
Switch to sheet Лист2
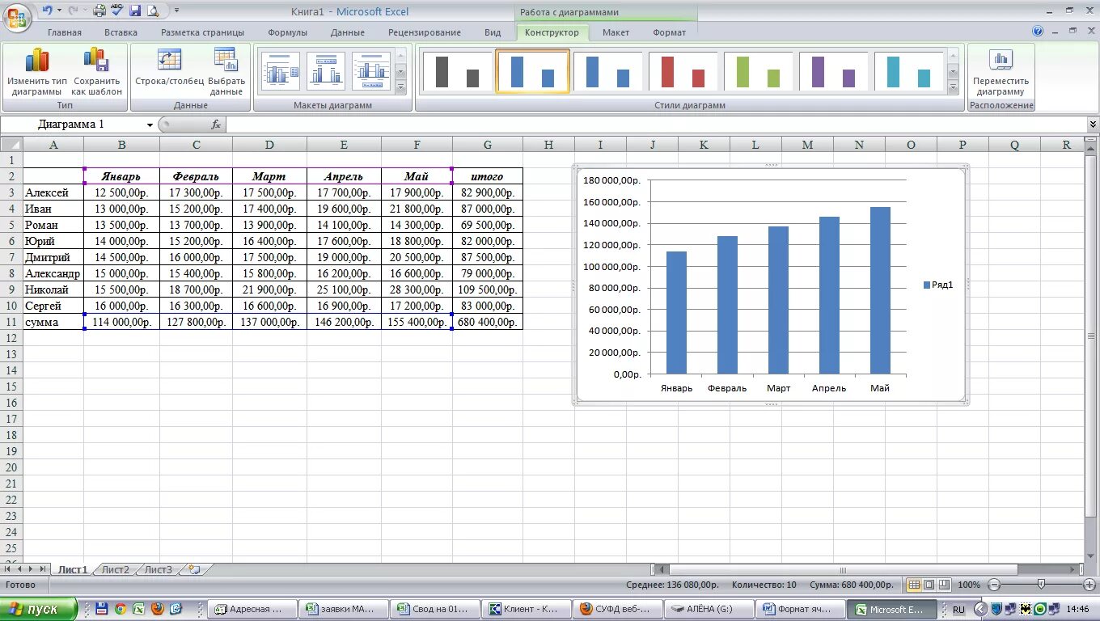pyautogui.click(x=115, y=569)
